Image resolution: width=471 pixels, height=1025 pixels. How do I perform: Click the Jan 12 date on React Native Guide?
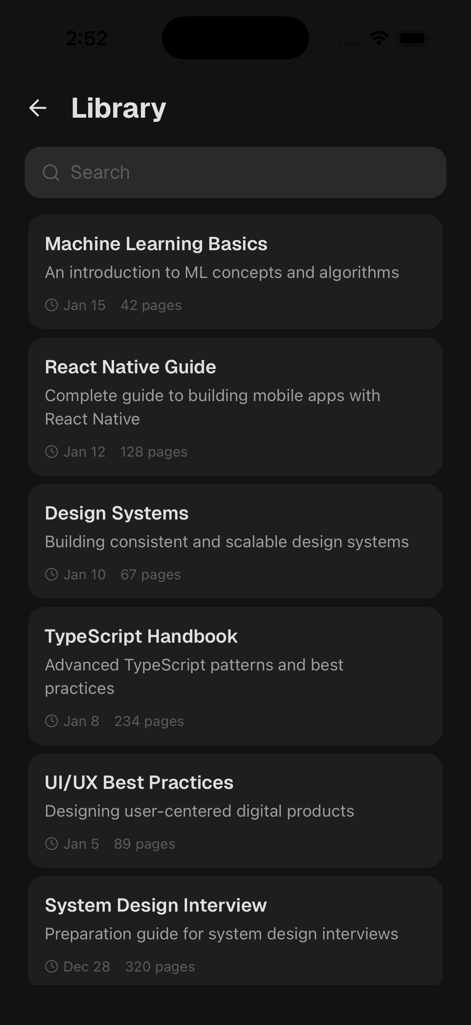(84, 451)
